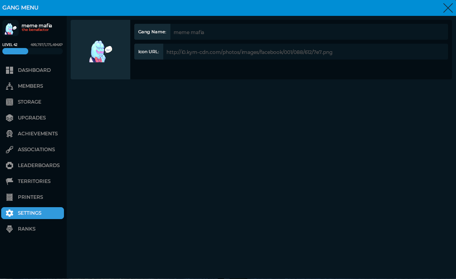Click the Gang Name input field
The image size is (456, 279).
tap(309, 32)
